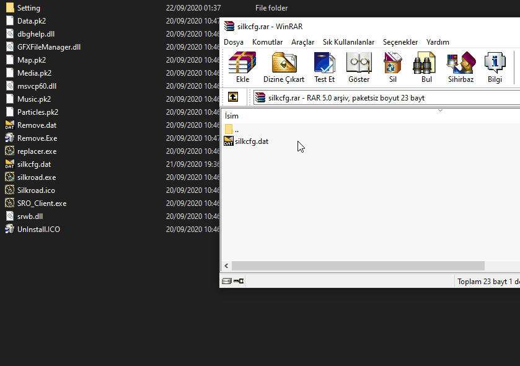The image size is (520, 366).
Task: Click the WinRAR title bar books icon
Action: [229, 26]
